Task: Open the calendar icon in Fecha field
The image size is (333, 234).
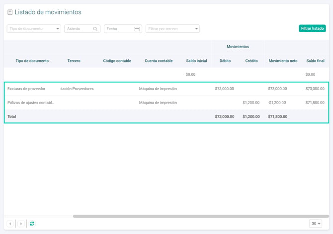Action: point(137,29)
